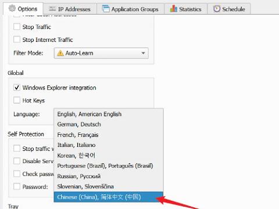The width and height of the screenshot is (279, 209).
Task: Switch to the IP Addresses tab
Action: (x=70, y=9)
